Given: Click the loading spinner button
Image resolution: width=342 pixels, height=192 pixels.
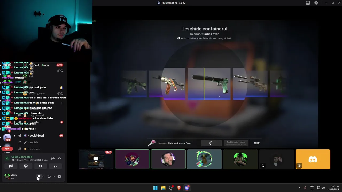Looking at the screenshot, I should [212, 143].
